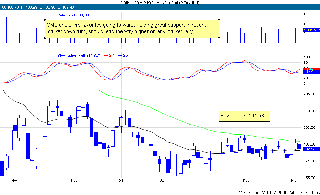Click the top-left handle of the note box
320x195 pixels.
[x=45, y=20]
